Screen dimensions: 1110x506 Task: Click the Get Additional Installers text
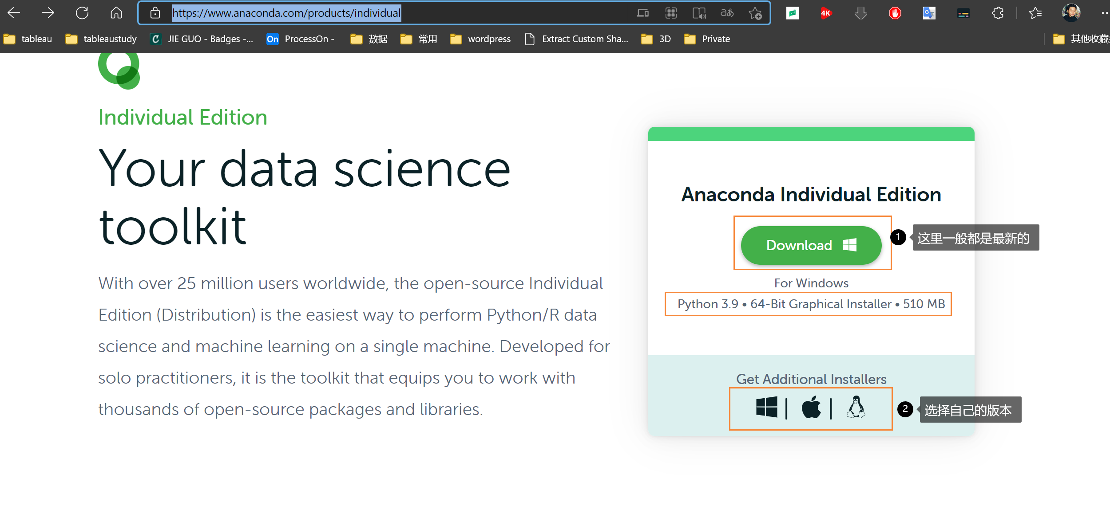(x=811, y=379)
